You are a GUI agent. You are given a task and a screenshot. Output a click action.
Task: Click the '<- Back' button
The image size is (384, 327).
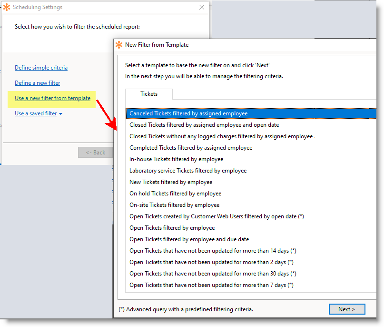click(95, 153)
